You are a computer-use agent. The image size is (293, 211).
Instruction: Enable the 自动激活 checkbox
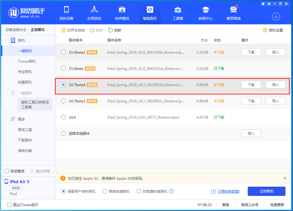tap(7, 171)
